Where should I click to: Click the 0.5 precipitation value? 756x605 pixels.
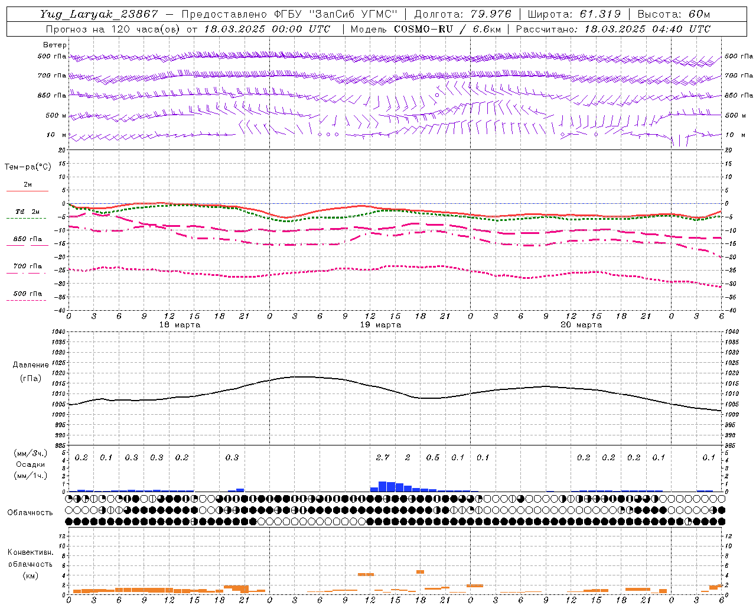pos(433,457)
